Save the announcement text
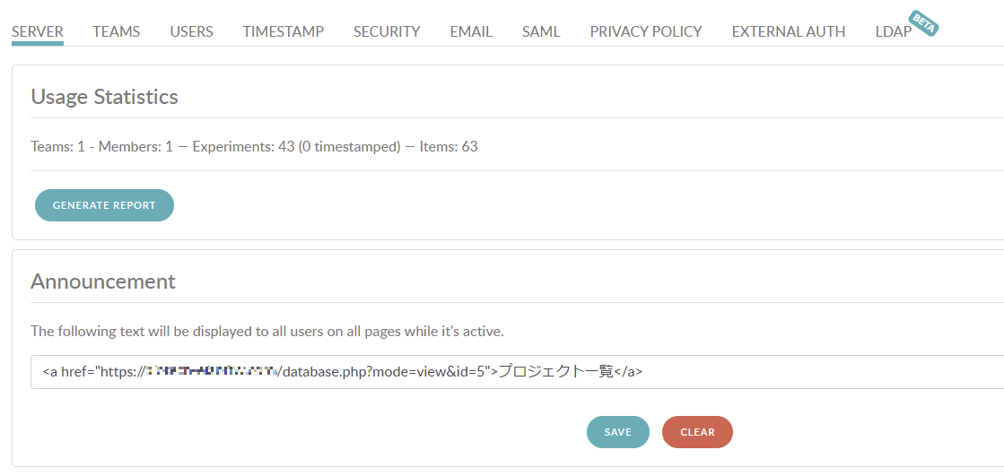Viewport: 1004px width, 476px height. pos(617,432)
